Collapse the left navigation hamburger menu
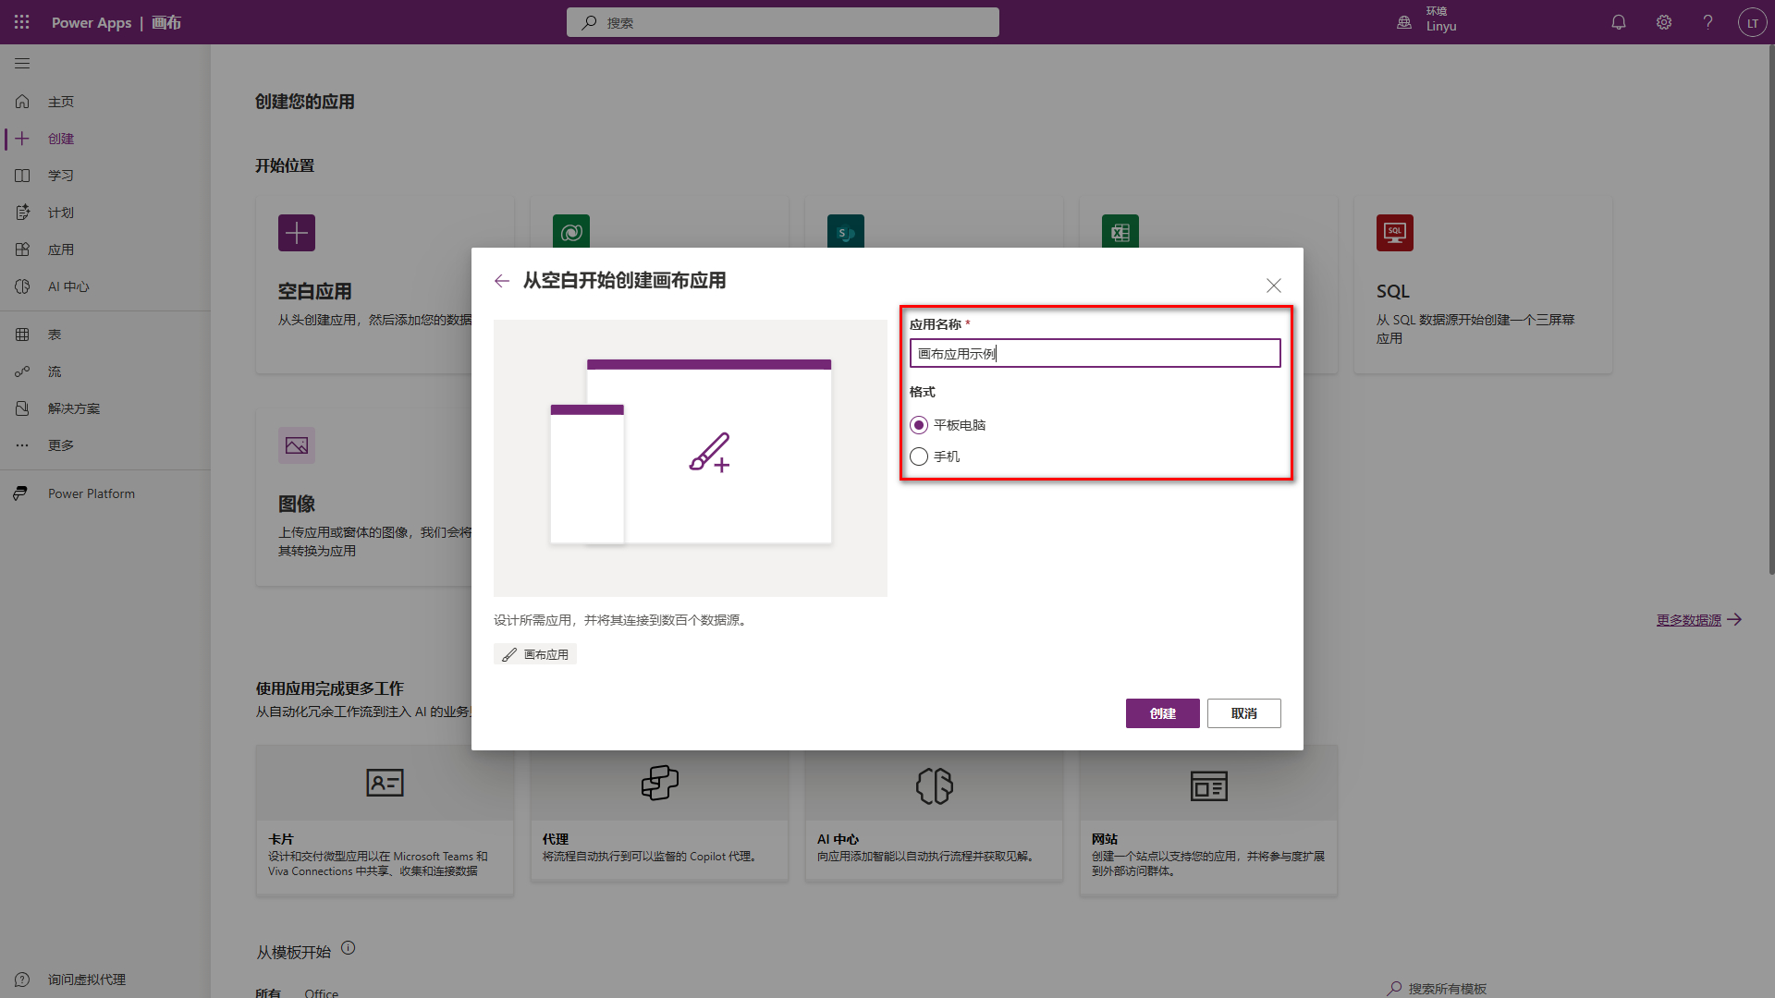This screenshot has height=998, width=1775. coord(22,64)
